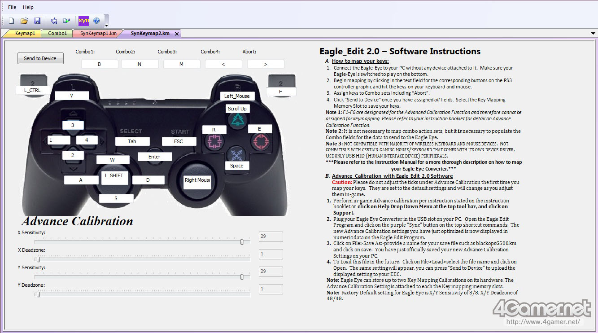The width and height of the screenshot is (598, 333).
Task: Open the File menu
Action: [x=12, y=7]
